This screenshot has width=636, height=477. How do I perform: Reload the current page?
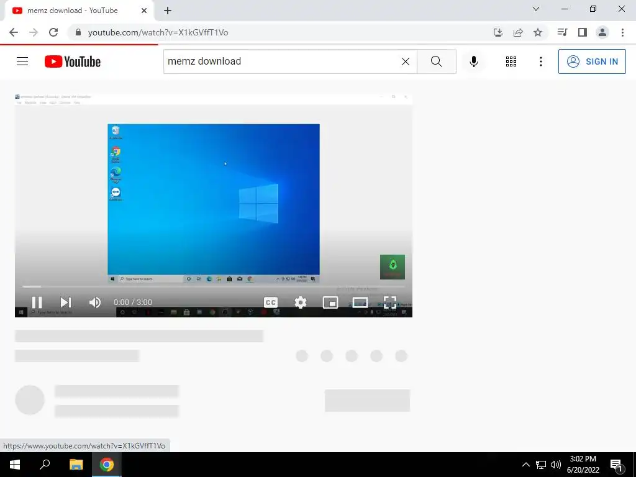(x=53, y=32)
